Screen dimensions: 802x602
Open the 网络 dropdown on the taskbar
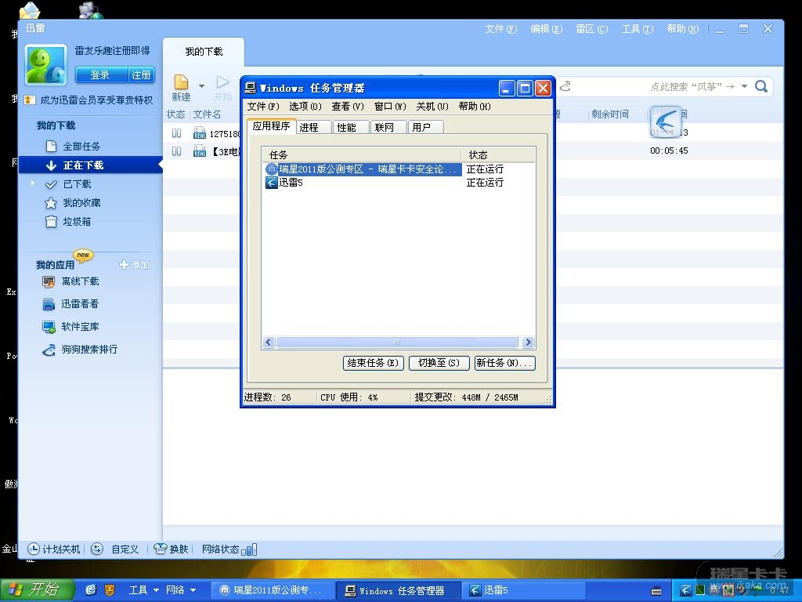coord(181,590)
